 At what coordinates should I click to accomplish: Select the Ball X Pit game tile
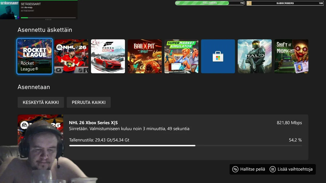(145, 56)
